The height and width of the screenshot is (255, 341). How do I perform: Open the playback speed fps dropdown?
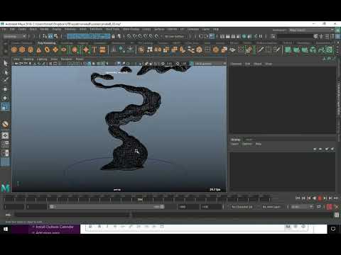click(x=302, y=207)
